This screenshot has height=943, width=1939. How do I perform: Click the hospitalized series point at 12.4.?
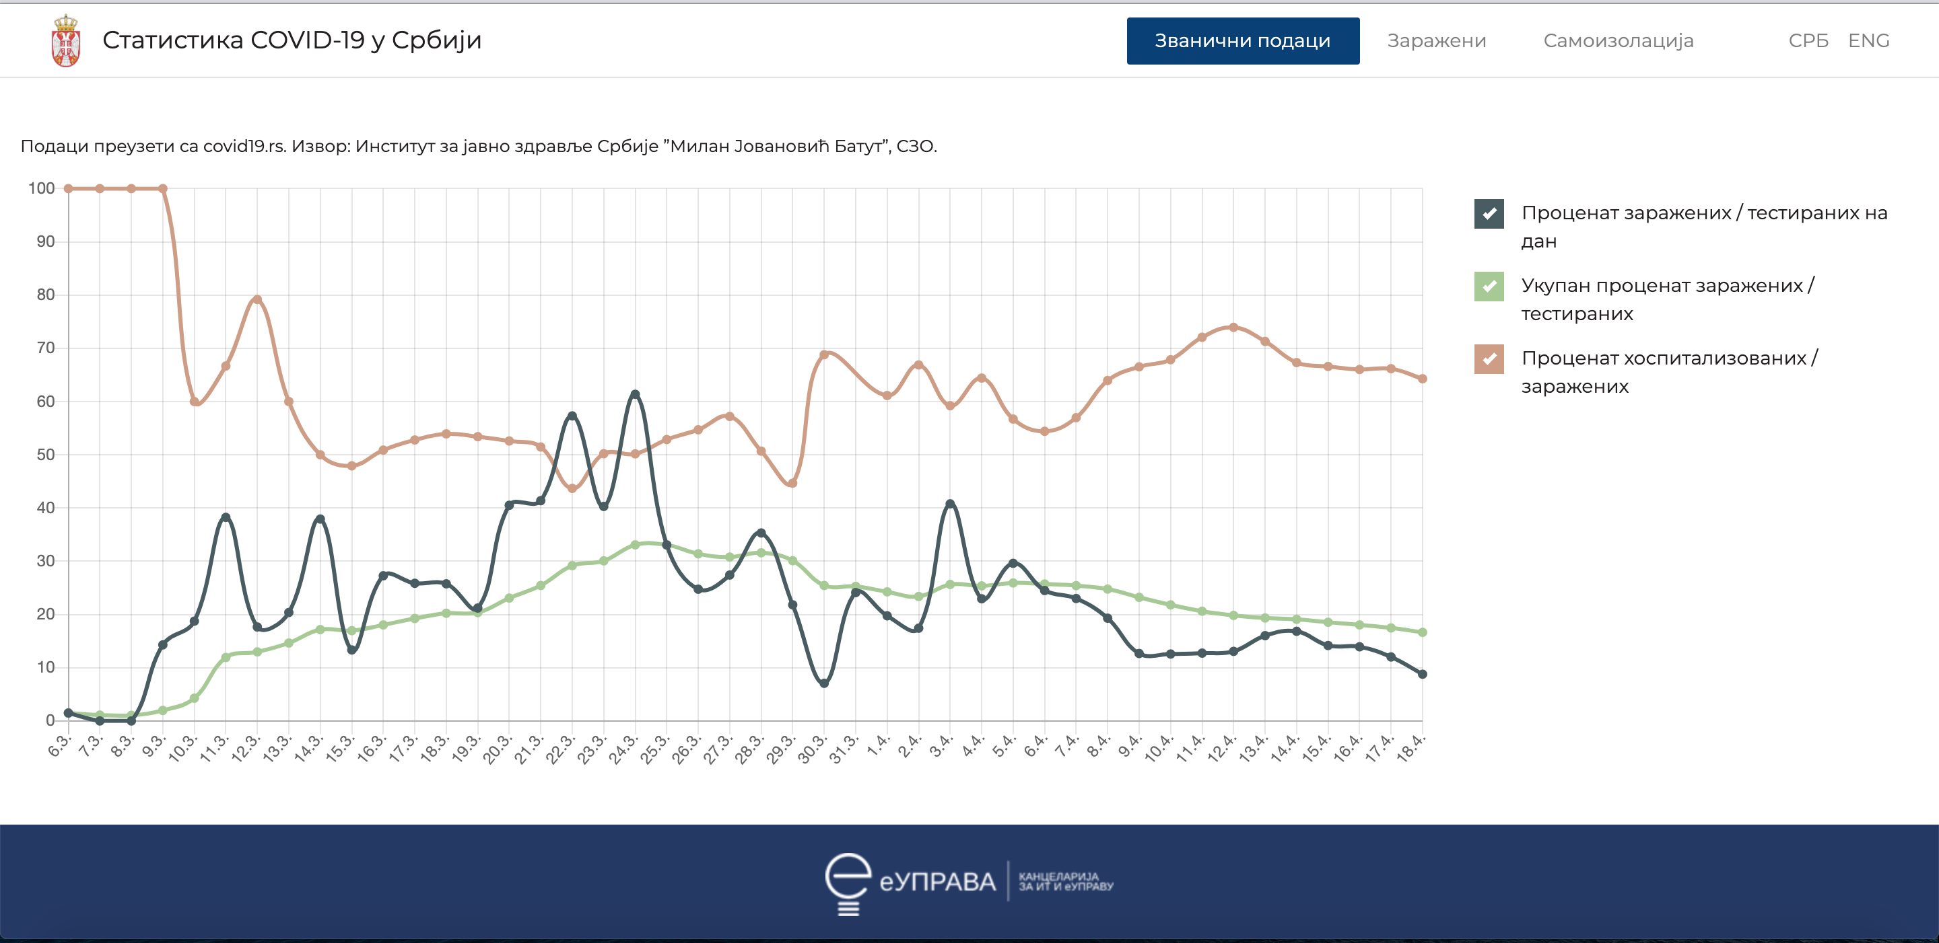pos(1233,327)
